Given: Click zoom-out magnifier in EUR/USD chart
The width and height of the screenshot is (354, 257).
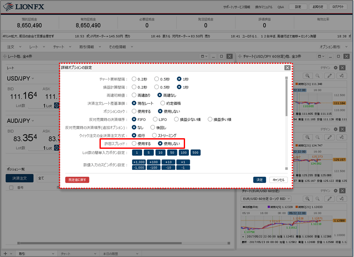Looking at the screenshot, I should coord(318,199).
